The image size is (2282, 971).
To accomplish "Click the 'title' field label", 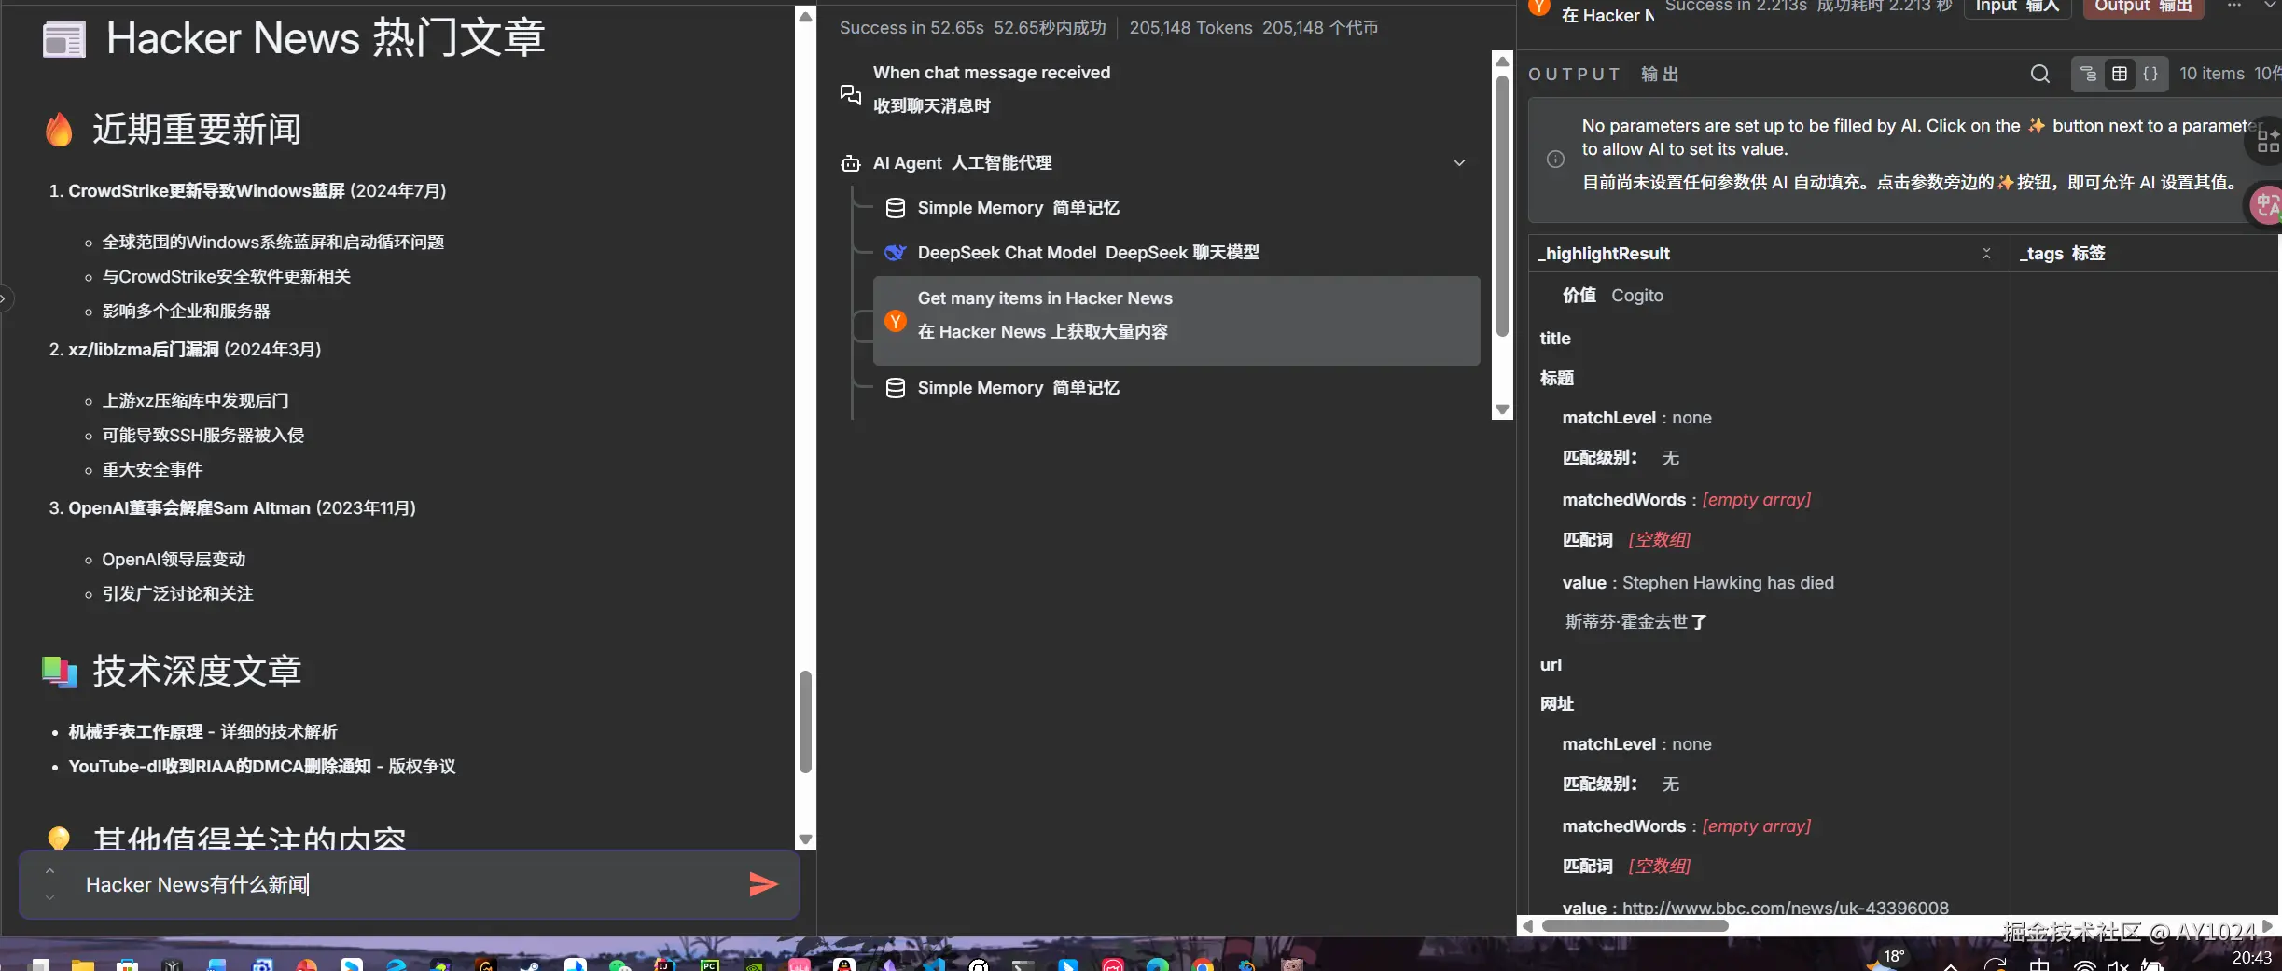I will click(1555, 339).
